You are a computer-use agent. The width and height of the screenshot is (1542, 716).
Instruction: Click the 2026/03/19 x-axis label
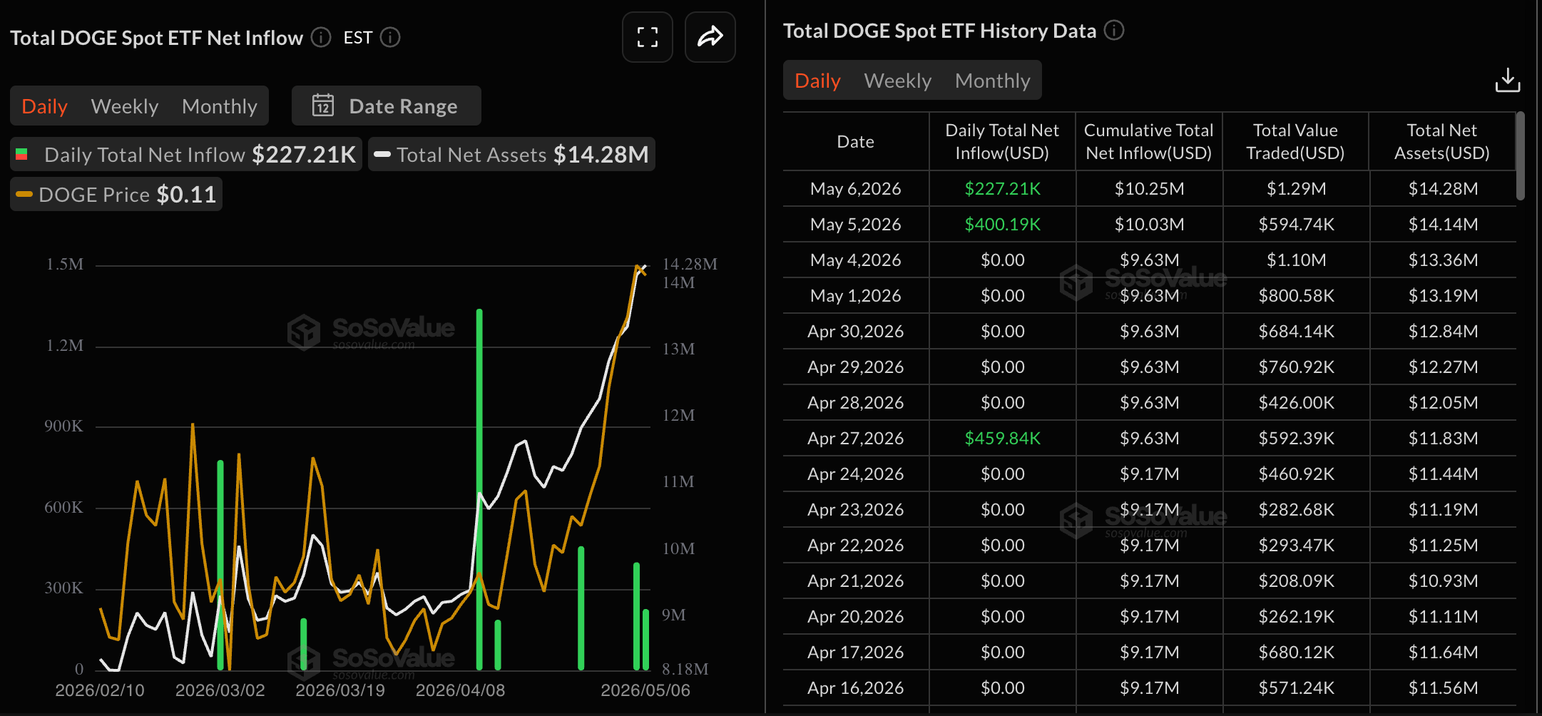[x=340, y=690]
